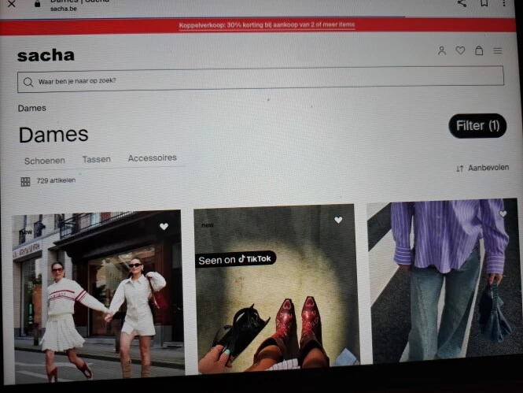Click the 'Dames' page heading
The width and height of the screenshot is (523, 393).
(53, 135)
